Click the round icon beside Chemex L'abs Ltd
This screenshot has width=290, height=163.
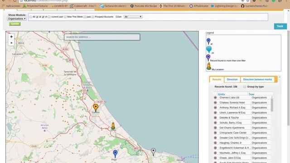coord(215,97)
